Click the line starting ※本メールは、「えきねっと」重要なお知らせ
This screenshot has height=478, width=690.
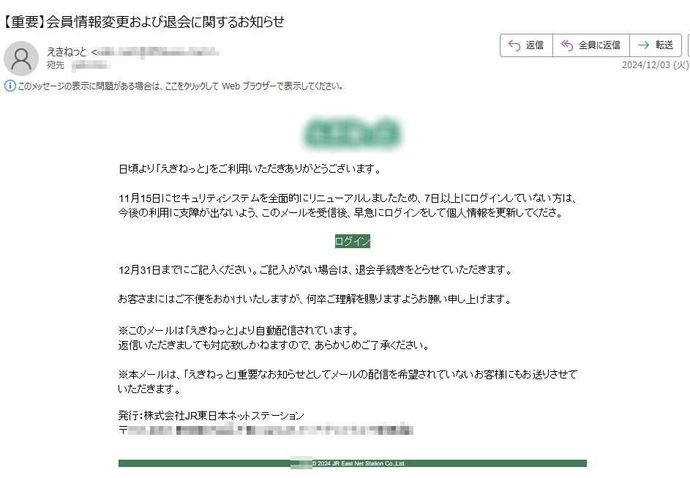[348, 375]
